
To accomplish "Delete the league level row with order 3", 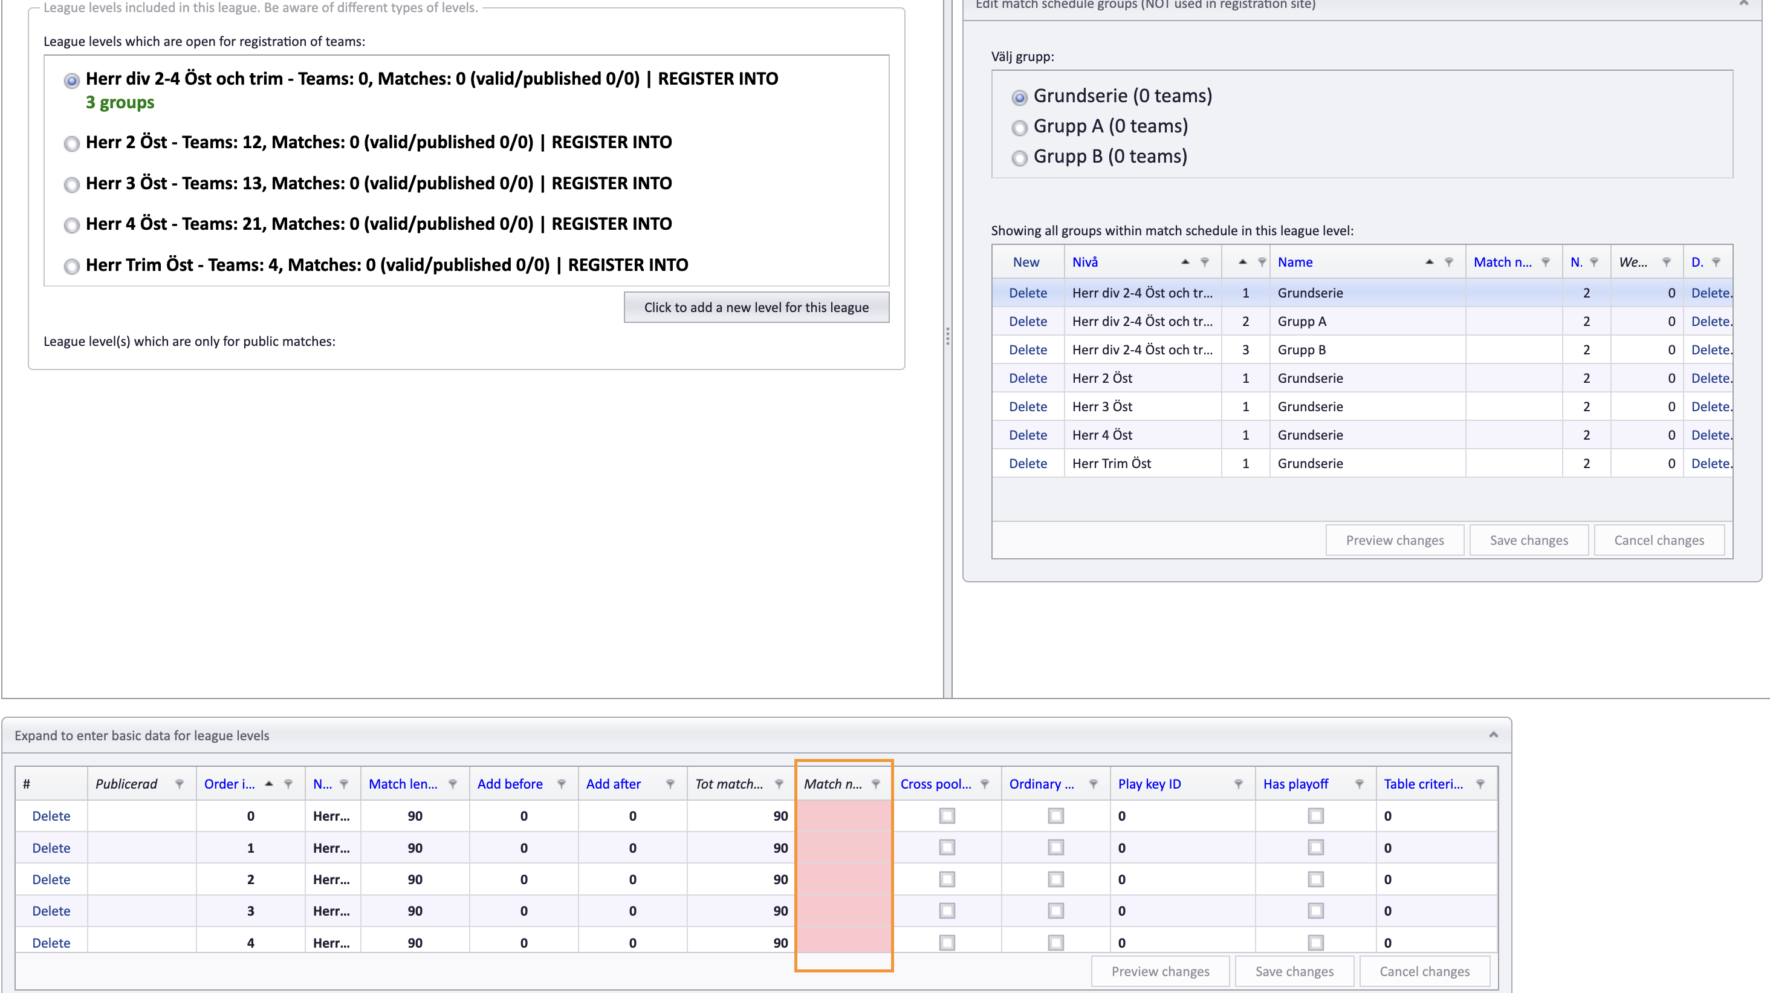I will pos(51,911).
